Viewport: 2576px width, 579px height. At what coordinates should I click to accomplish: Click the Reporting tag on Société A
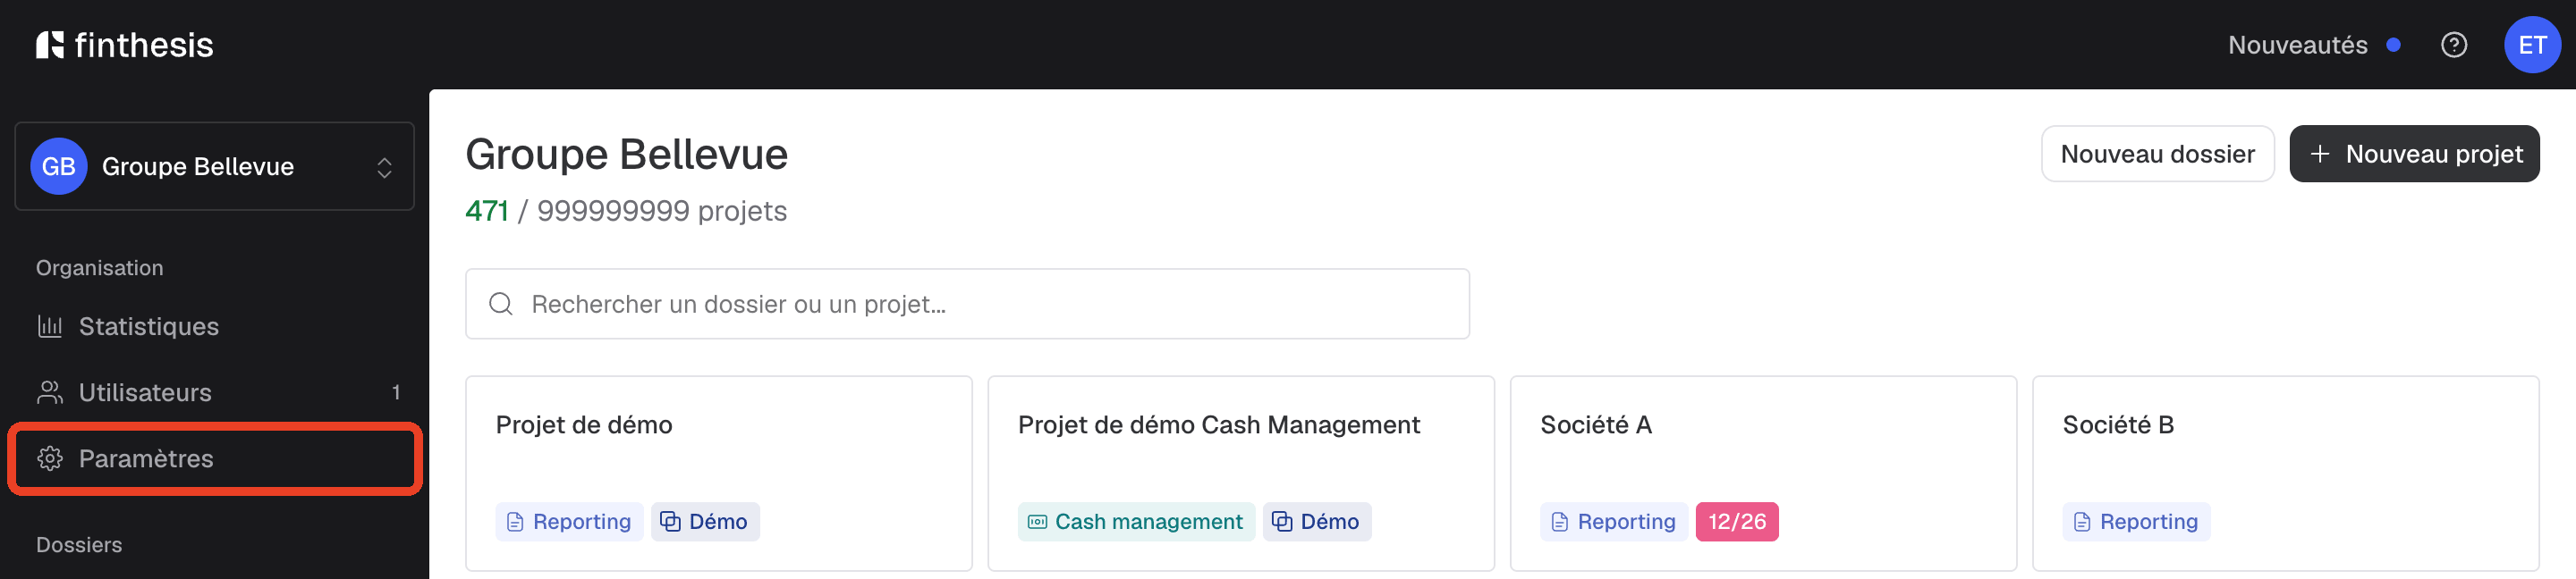click(x=1613, y=521)
